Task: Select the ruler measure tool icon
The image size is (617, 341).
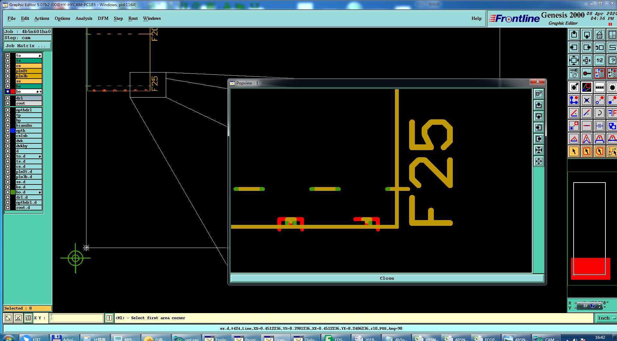Action: point(600,87)
